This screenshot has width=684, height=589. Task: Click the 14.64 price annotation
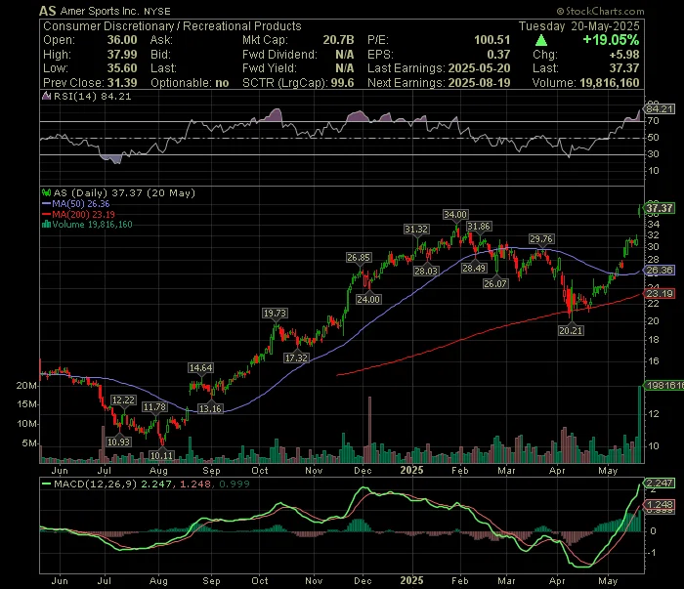[x=200, y=367]
